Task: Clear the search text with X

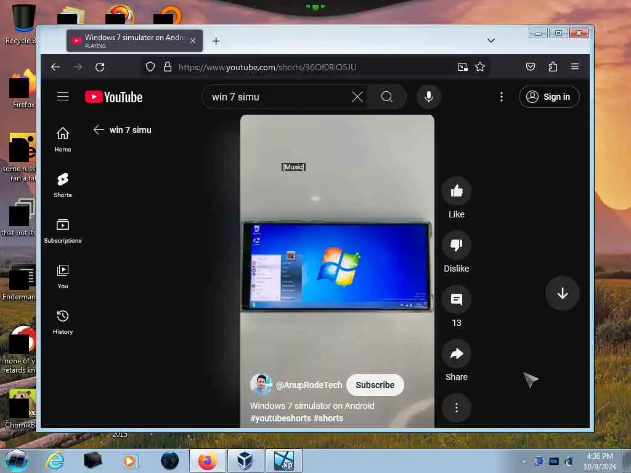Action: [357, 97]
